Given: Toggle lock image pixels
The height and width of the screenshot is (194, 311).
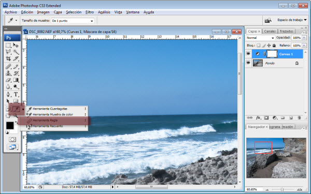Looking at the screenshot, I should click(x=264, y=46).
